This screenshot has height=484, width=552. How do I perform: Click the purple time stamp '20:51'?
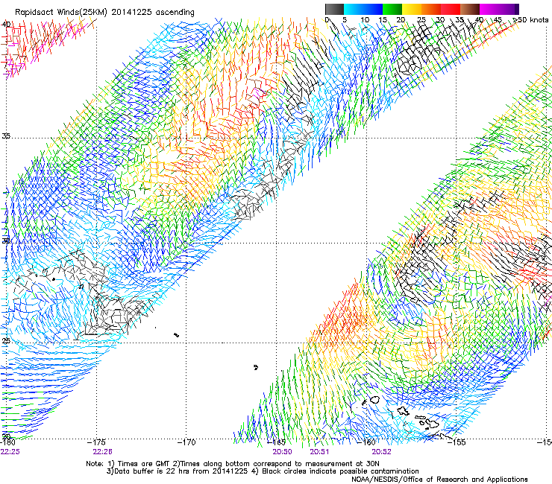[319, 452]
